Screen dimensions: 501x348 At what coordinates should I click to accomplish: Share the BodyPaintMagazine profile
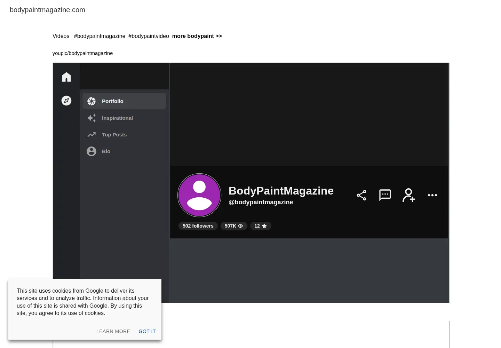click(361, 195)
